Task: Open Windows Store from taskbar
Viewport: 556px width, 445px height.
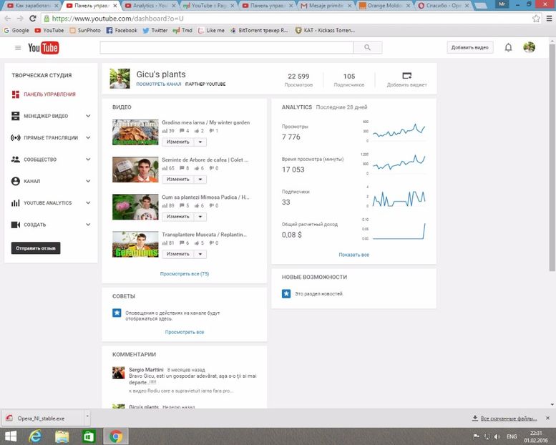Action: point(88,436)
